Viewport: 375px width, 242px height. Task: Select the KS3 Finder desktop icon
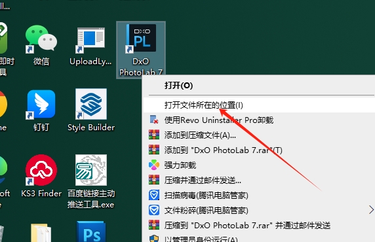(41, 176)
